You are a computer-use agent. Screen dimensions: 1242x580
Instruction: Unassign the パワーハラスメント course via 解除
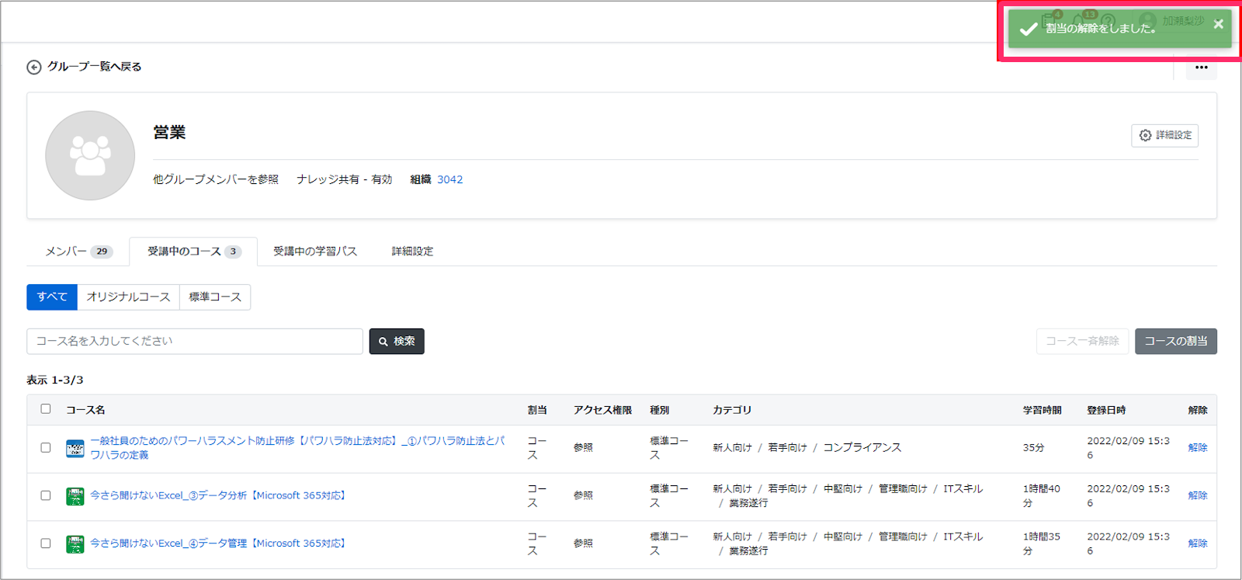pos(1198,448)
